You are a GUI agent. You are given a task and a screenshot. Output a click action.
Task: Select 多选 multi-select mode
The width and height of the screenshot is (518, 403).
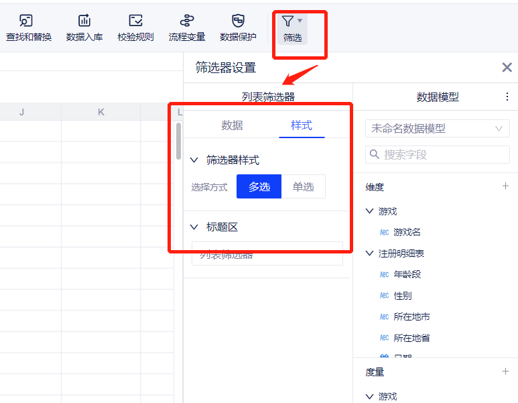tap(259, 187)
